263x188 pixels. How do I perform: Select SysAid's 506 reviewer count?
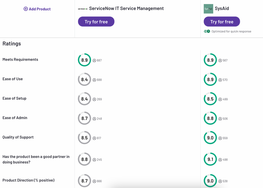click(225, 119)
